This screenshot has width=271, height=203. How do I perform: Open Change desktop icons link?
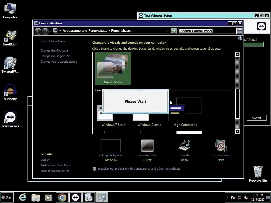(55, 50)
